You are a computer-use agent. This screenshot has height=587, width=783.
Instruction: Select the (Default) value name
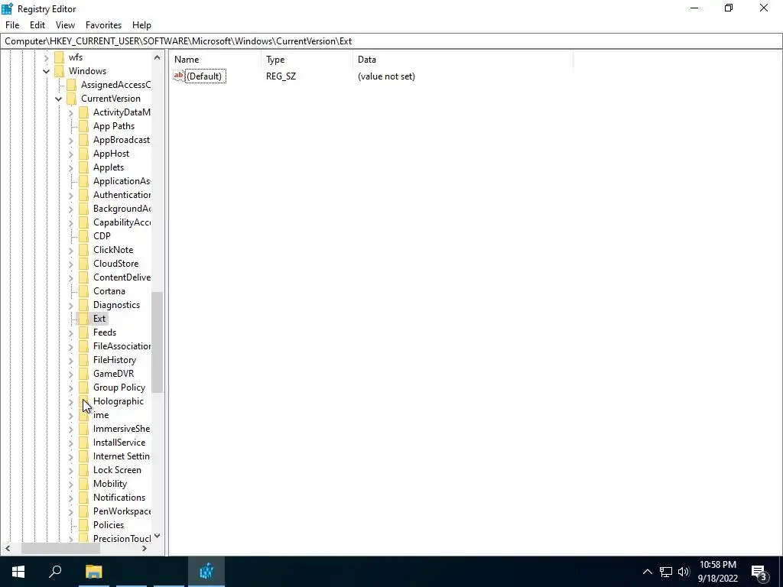click(x=205, y=76)
